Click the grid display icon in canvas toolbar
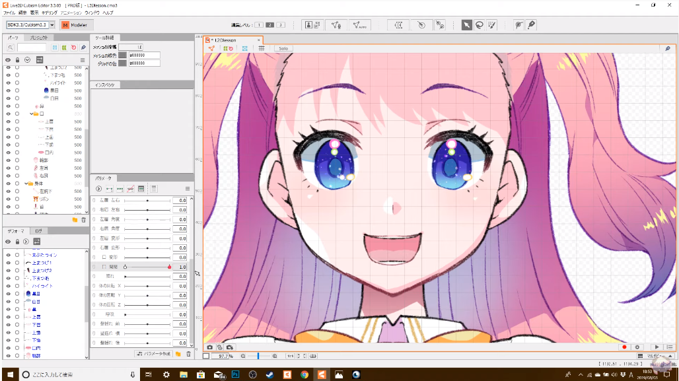 [x=262, y=48]
